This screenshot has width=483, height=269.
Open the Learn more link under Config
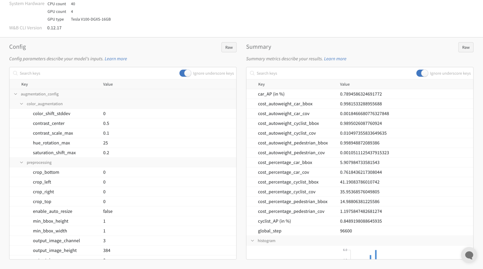116,59
